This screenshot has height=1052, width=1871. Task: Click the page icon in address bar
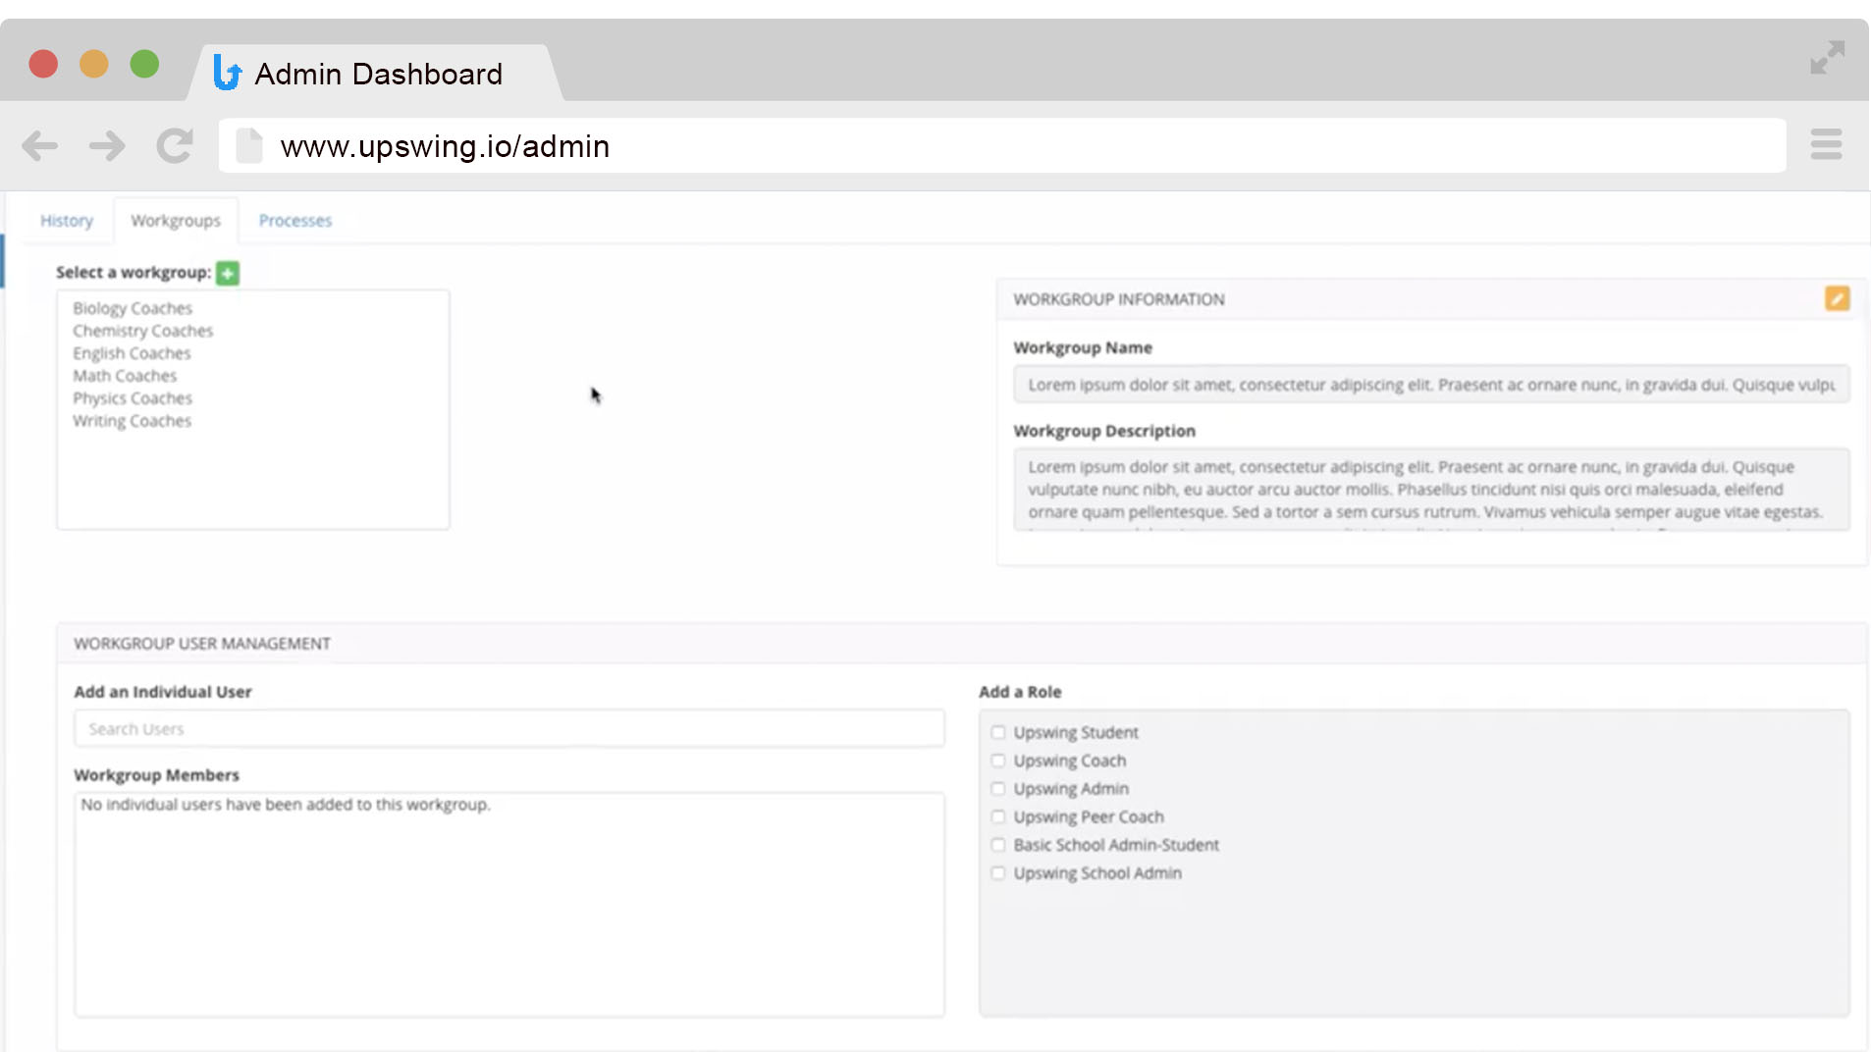249,146
